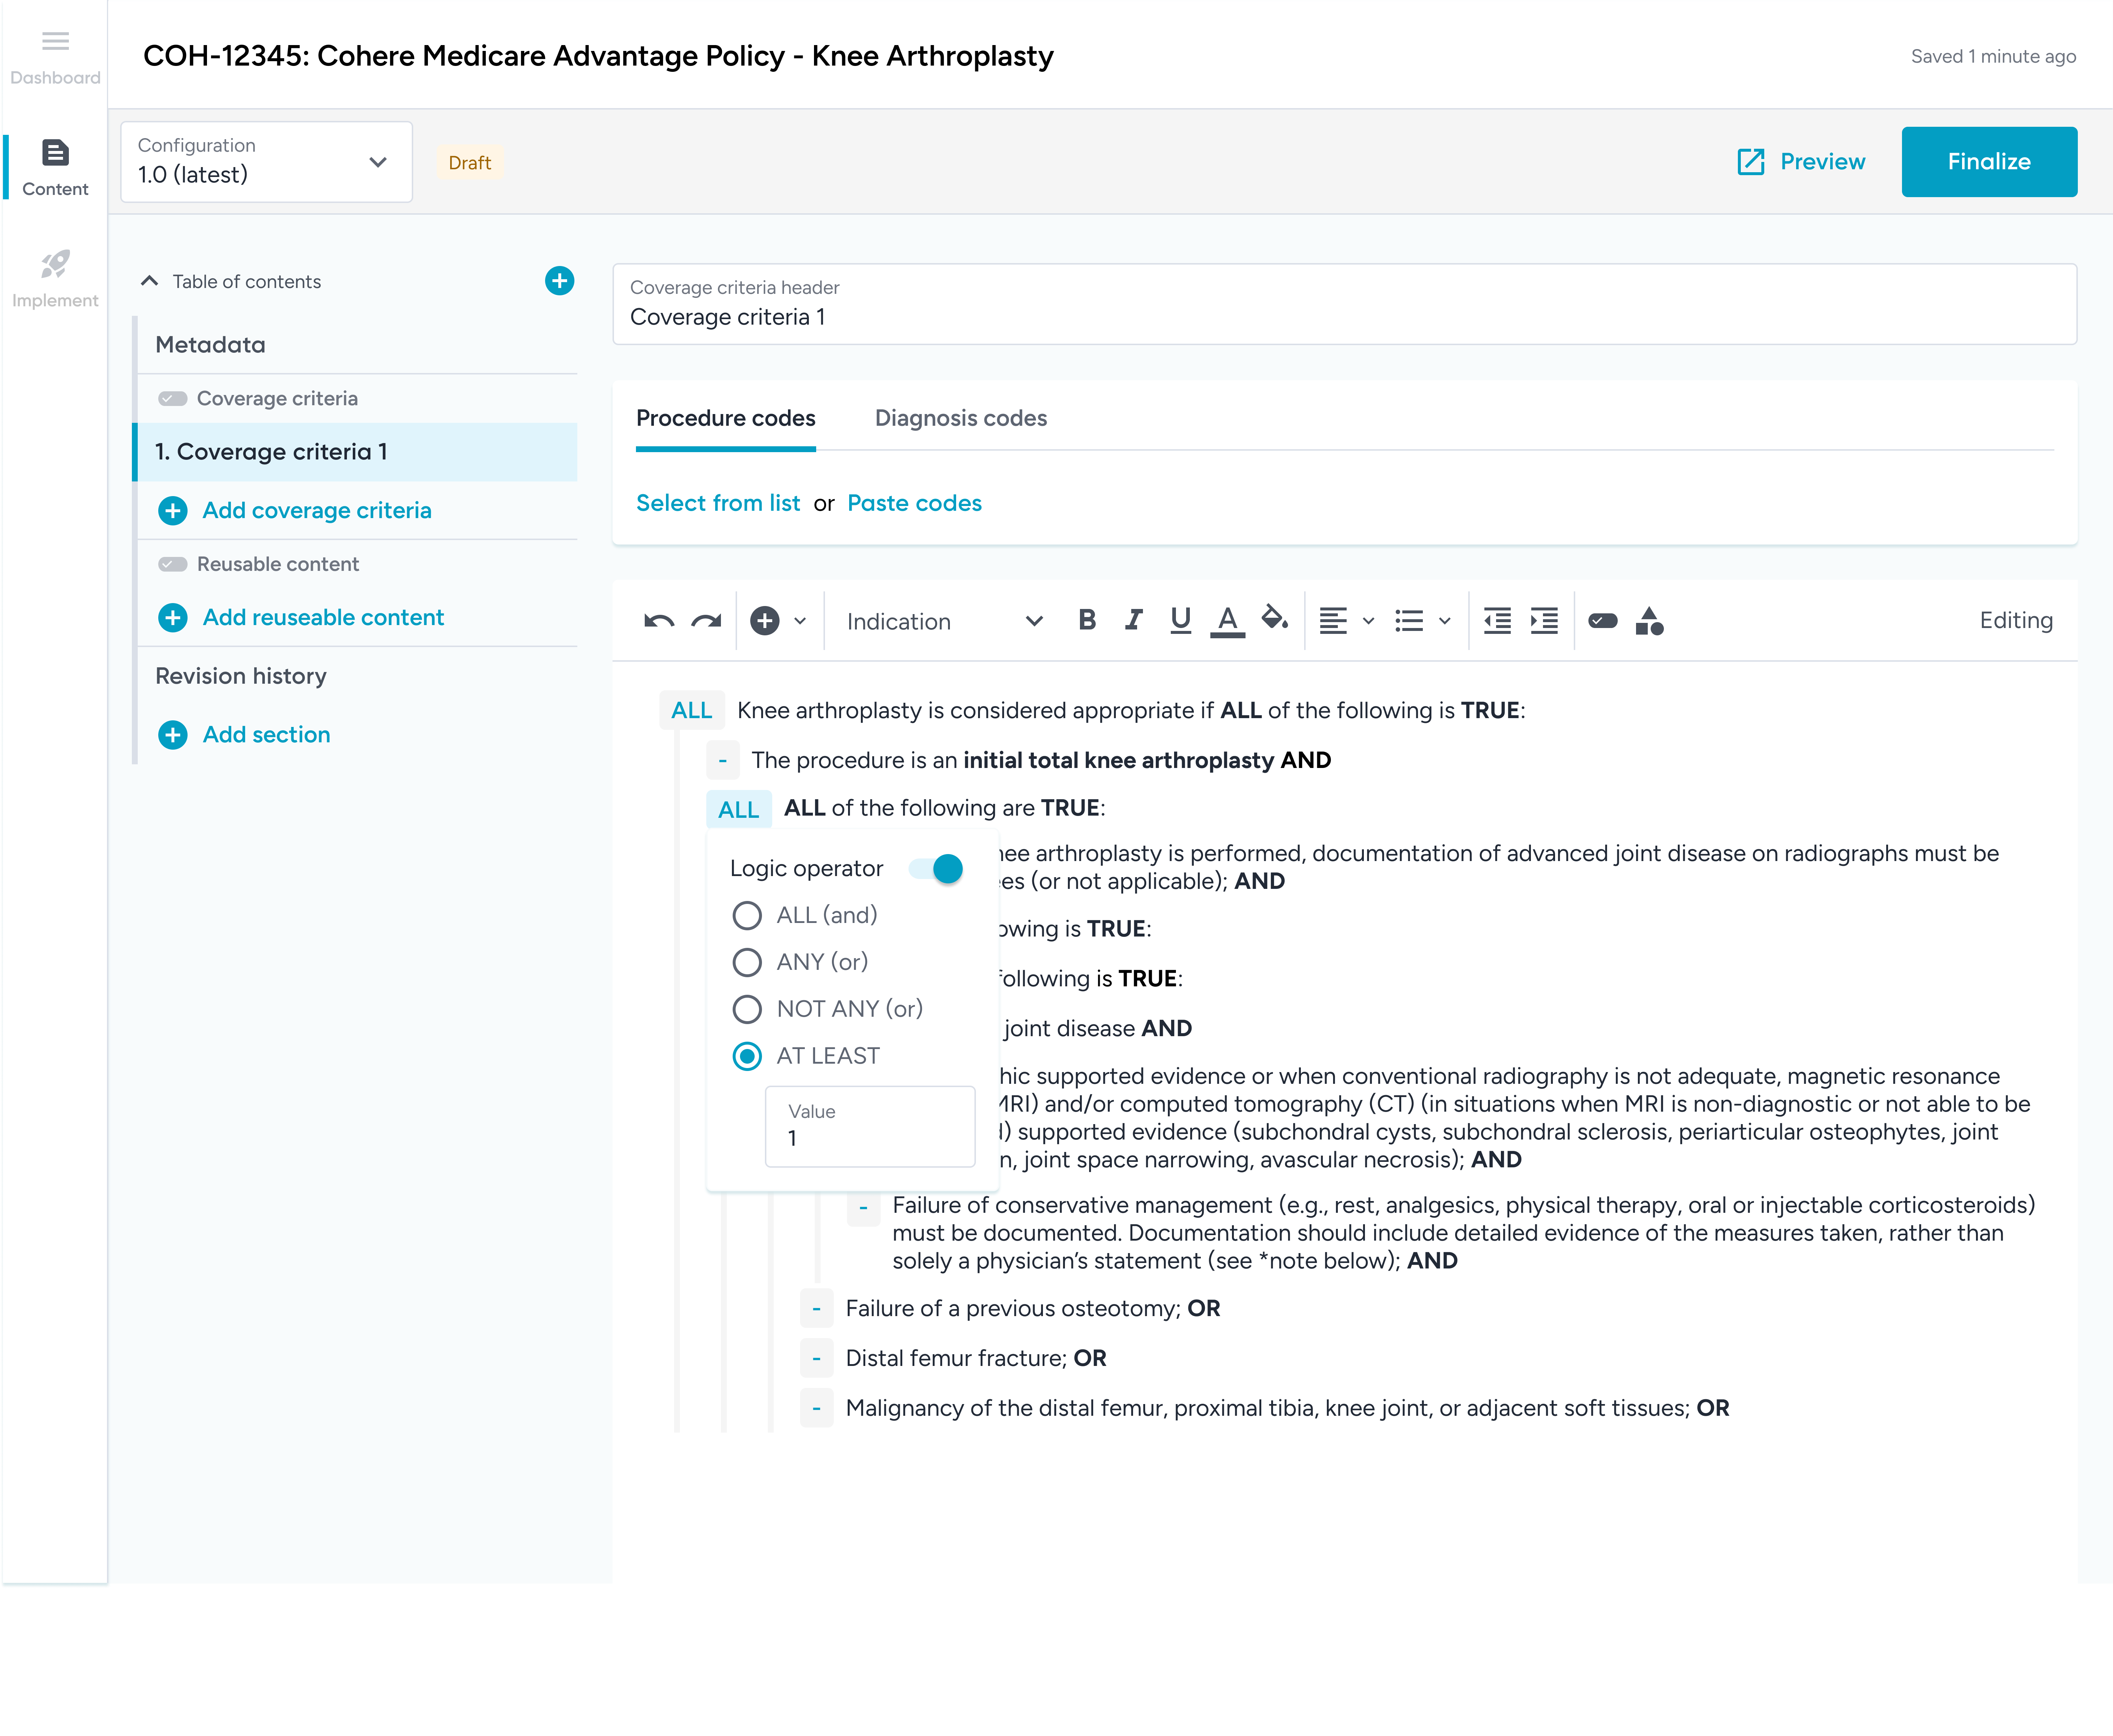Viewport: 2113px width, 1736px height.
Task: Click the insert plus circle in the toolbar
Action: tap(765, 621)
